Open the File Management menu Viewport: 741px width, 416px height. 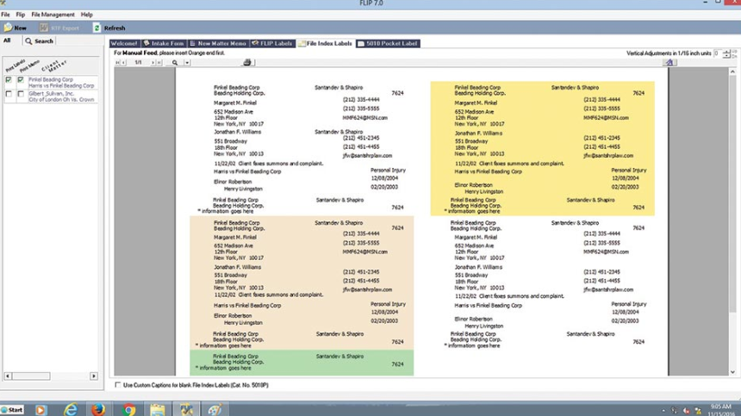coord(53,15)
